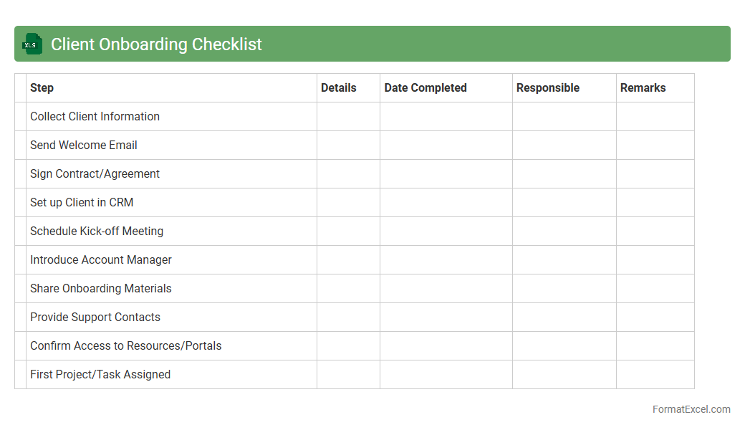
Task: Select the Set up Client in CRM cell
Action: [82, 203]
